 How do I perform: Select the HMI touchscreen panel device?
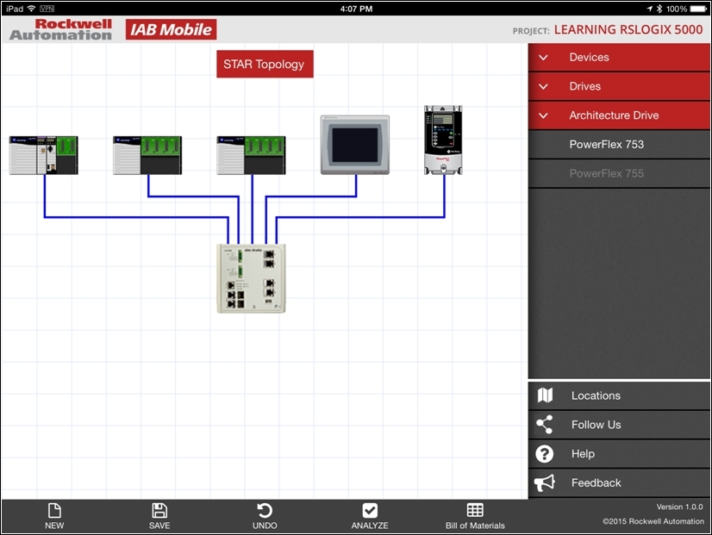click(356, 145)
